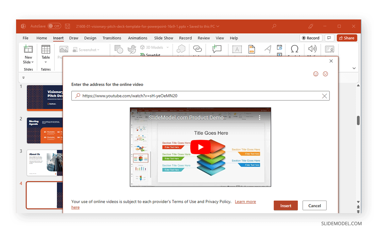
Task: Click the Link chain icon
Action: pyautogui.click(x=197, y=49)
